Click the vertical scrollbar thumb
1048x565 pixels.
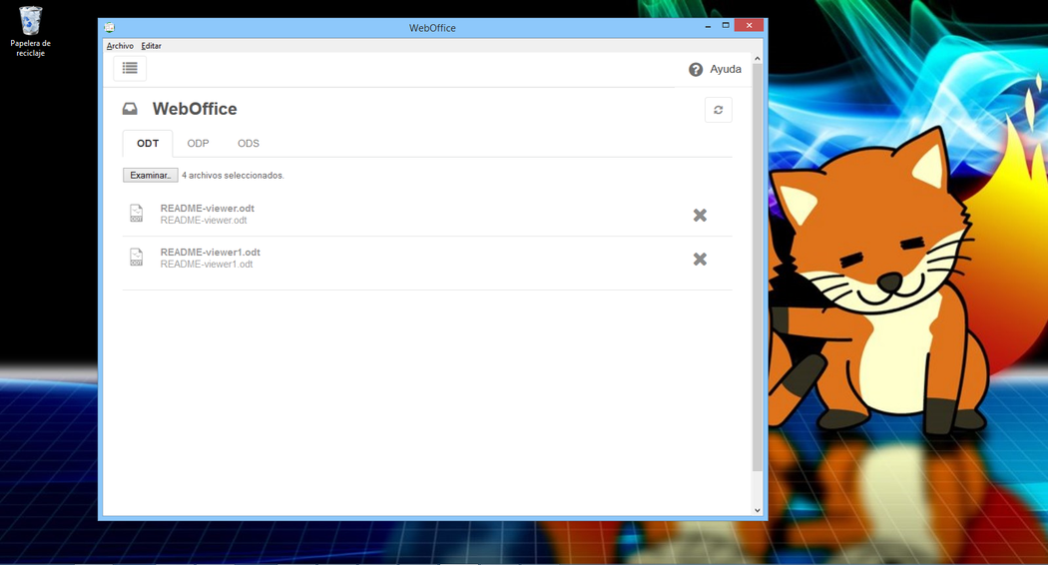click(x=757, y=270)
